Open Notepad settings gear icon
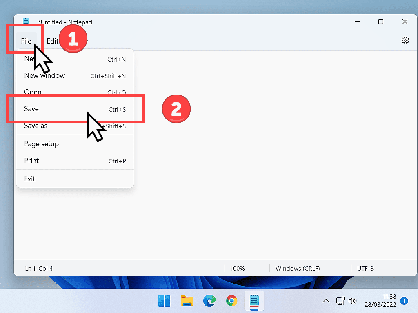418x313 pixels. point(405,40)
